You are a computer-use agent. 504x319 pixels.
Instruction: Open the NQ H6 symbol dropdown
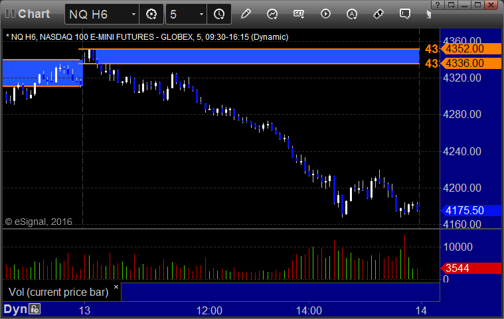[133, 15]
